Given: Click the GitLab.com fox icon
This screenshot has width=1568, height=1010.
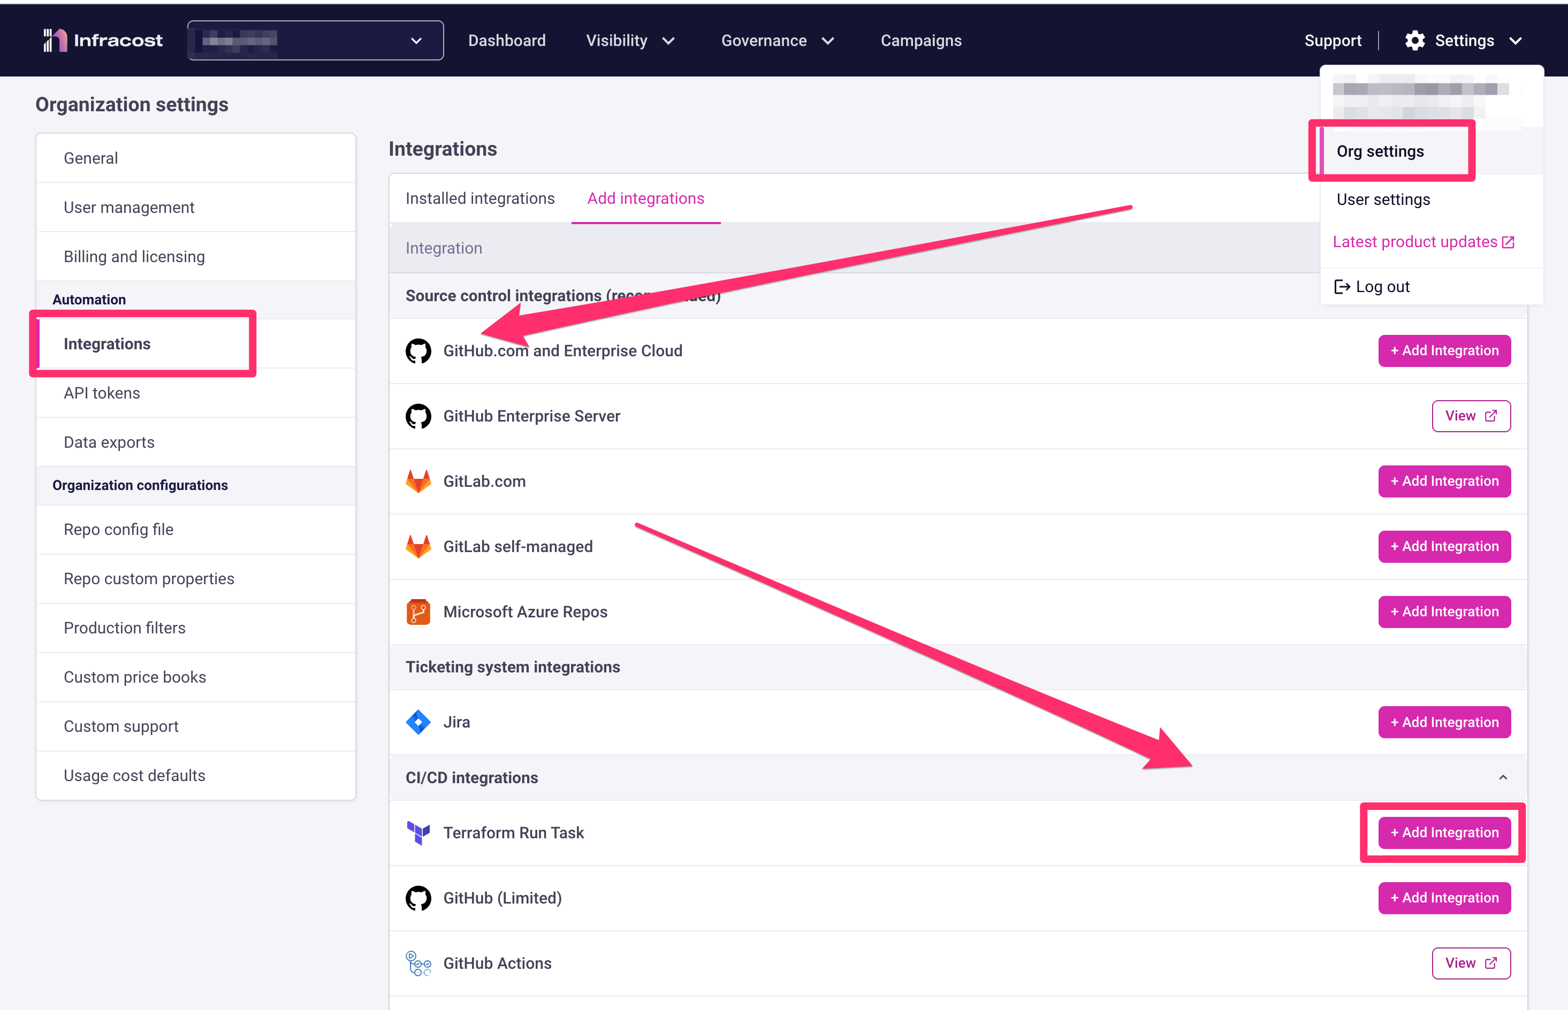Looking at the screenshot, I should 418,481.
